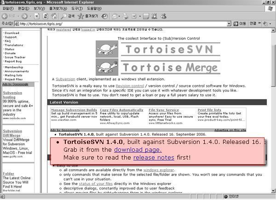Open the Favorites (즐겨찾기) menu

58,8
